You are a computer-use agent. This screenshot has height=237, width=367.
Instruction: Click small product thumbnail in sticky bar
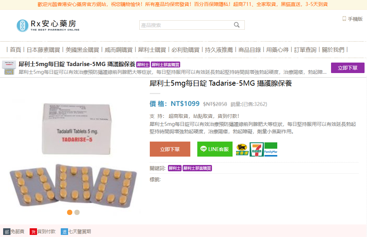coord(9,68)
